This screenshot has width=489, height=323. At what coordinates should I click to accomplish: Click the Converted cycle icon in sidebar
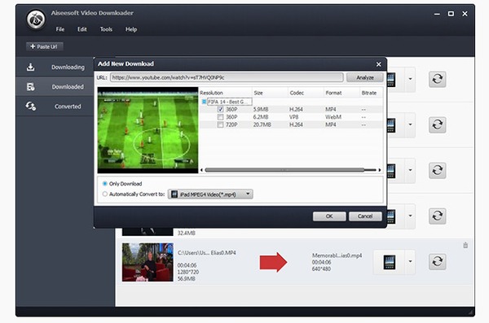[31, 107]
